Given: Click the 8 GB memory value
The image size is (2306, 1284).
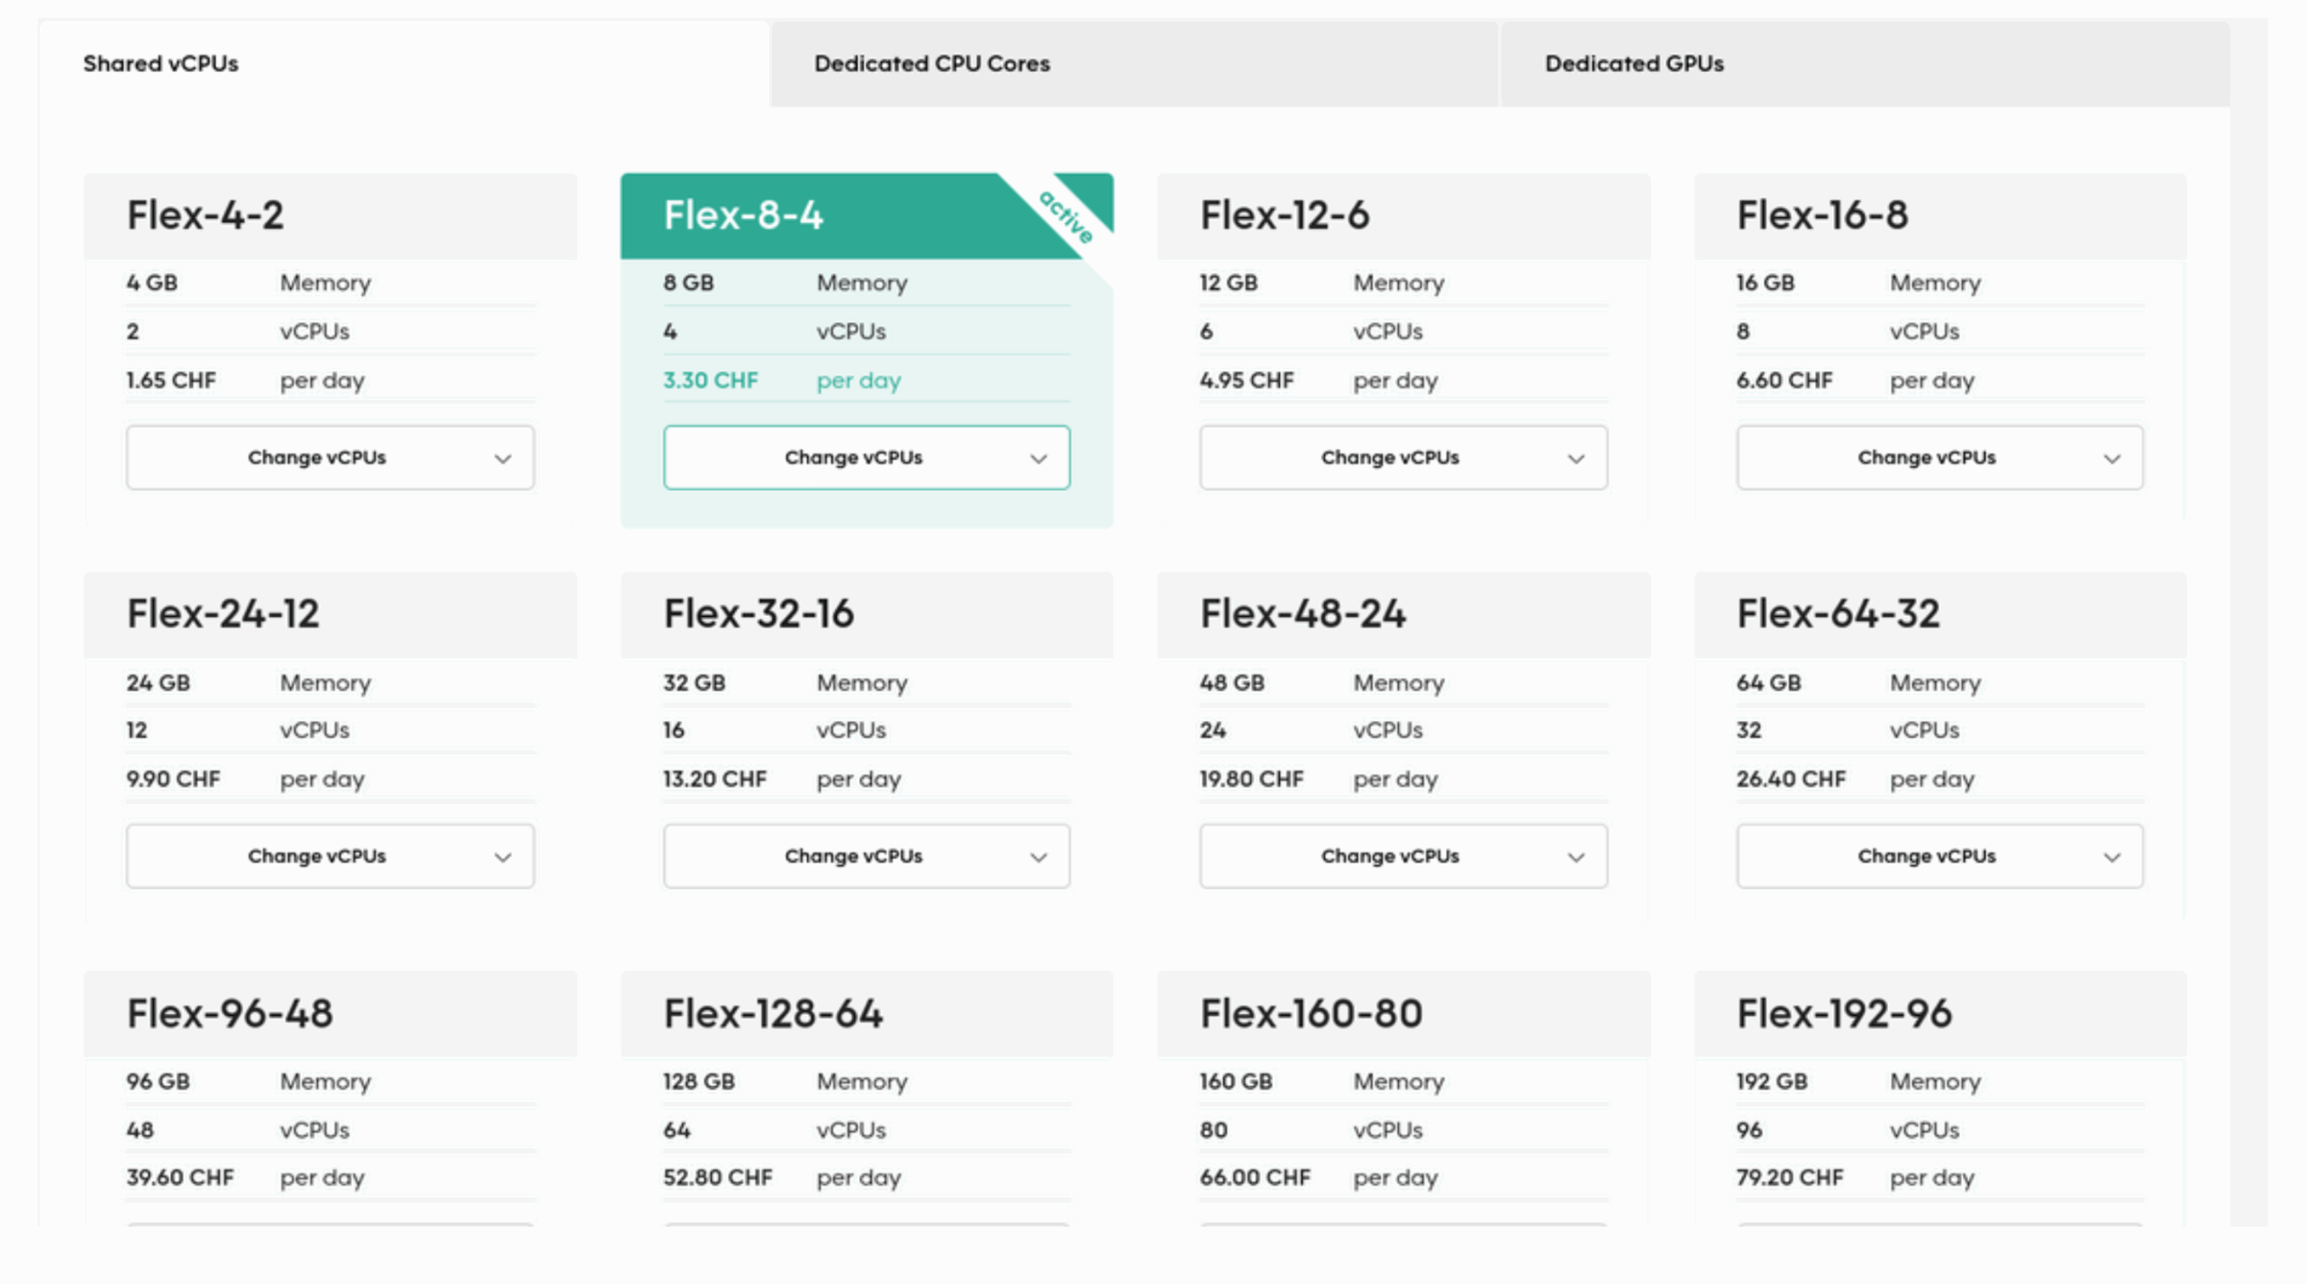Looking at the screenshot, I should pyautogui.click(x=689, y=283).
